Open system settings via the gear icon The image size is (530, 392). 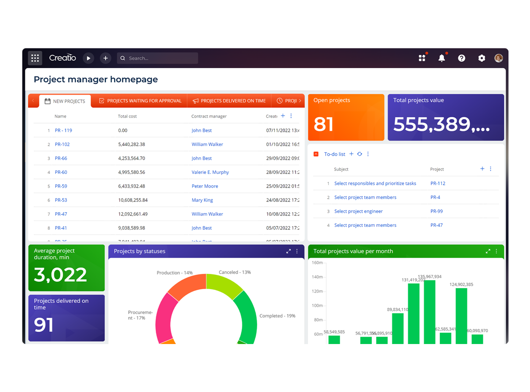[481, 58]
